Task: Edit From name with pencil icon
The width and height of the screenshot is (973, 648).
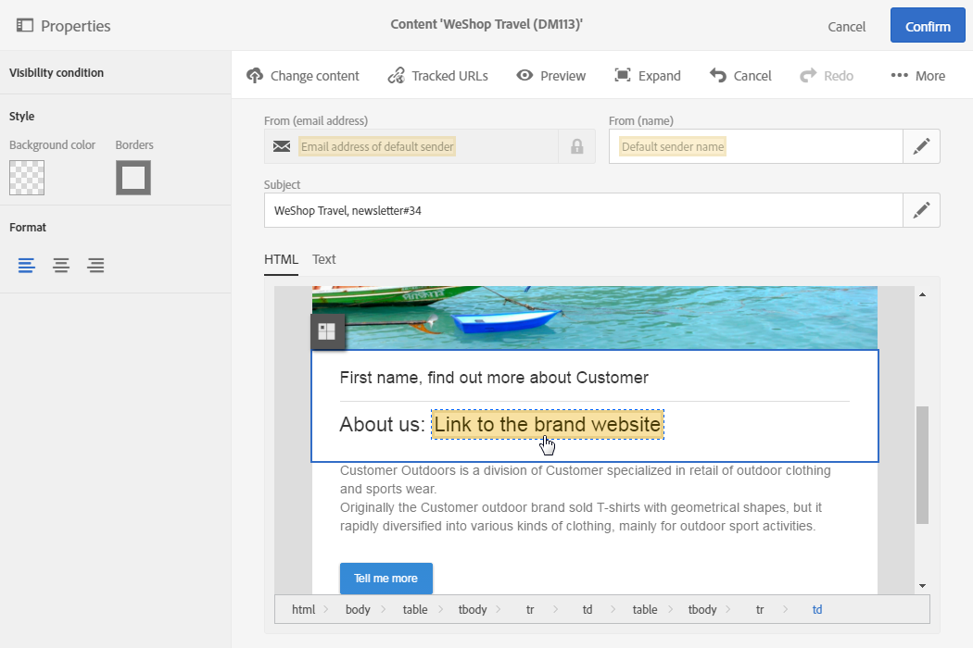Action: click(x=921, y=146)
